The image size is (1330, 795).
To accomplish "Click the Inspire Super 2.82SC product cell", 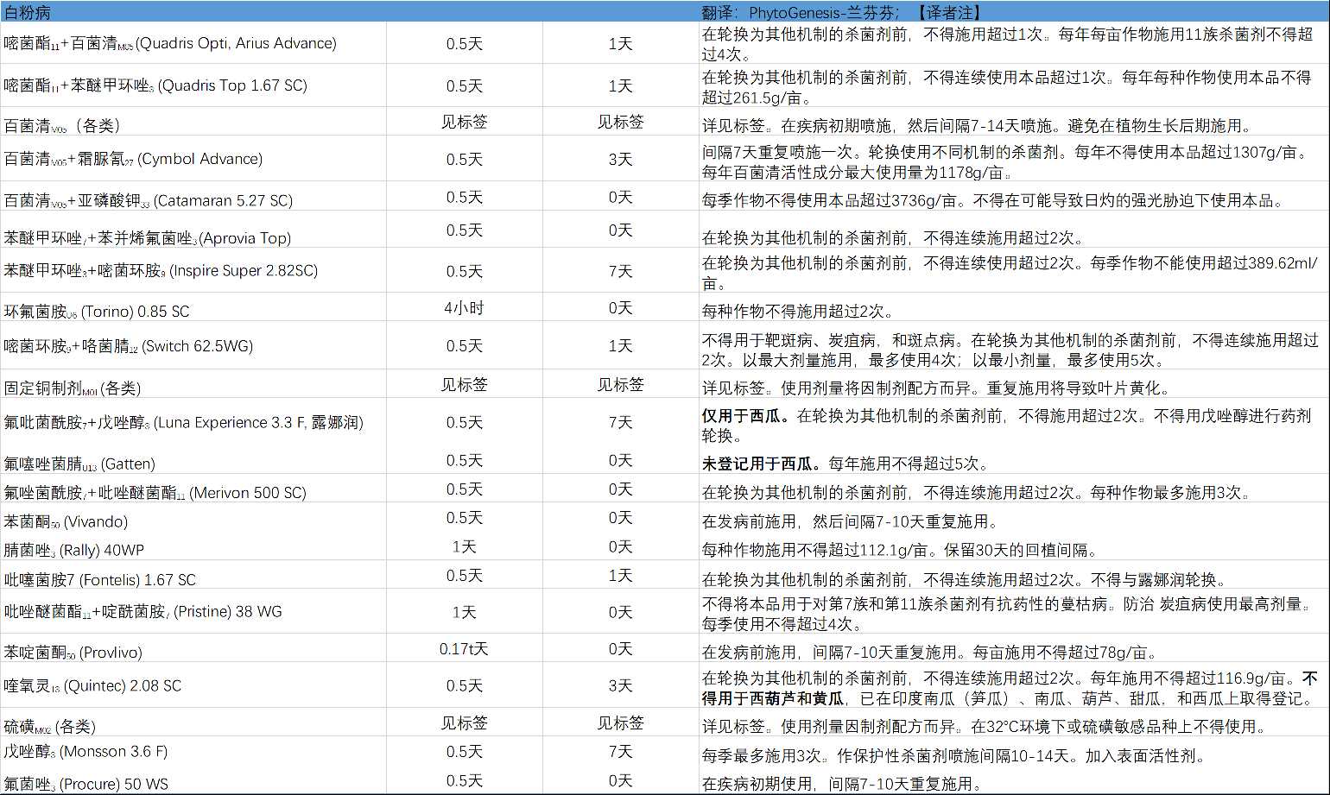I will click(193, 271).
